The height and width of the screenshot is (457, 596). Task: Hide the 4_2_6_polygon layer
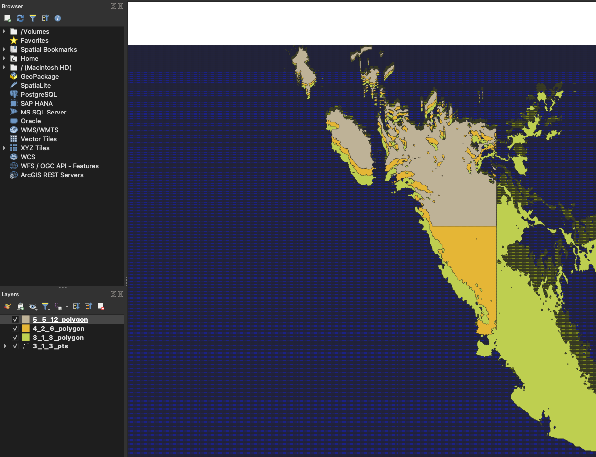tap(15, 328)
